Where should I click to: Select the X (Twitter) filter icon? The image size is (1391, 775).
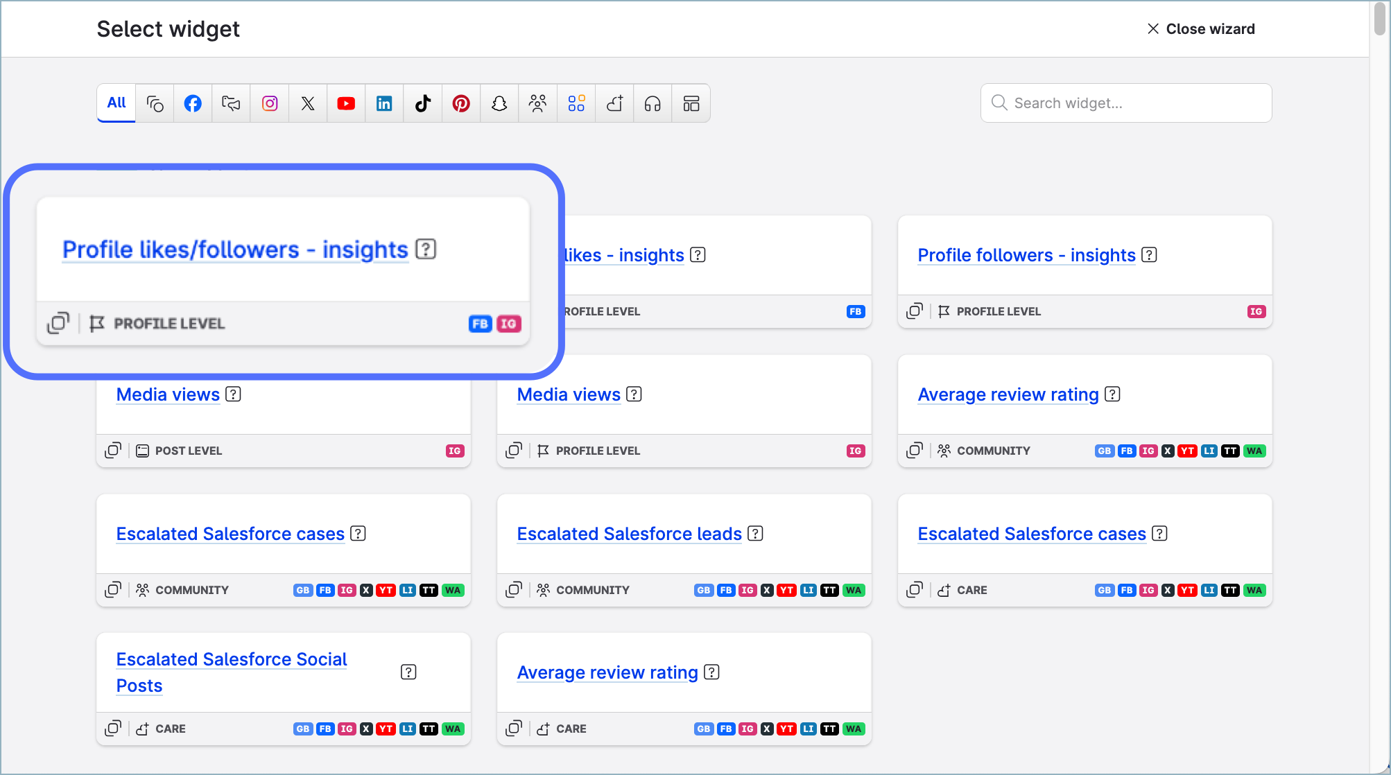click(308, 103)
